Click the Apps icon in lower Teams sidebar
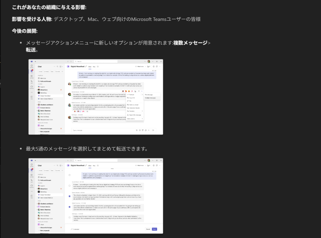 [x=32, y=197]
